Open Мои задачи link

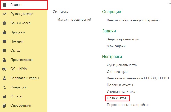[116, 46]
